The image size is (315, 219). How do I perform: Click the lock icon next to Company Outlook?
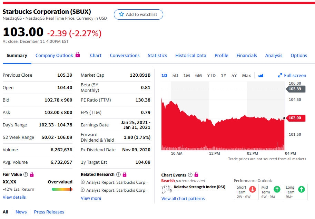coord(78,55)
